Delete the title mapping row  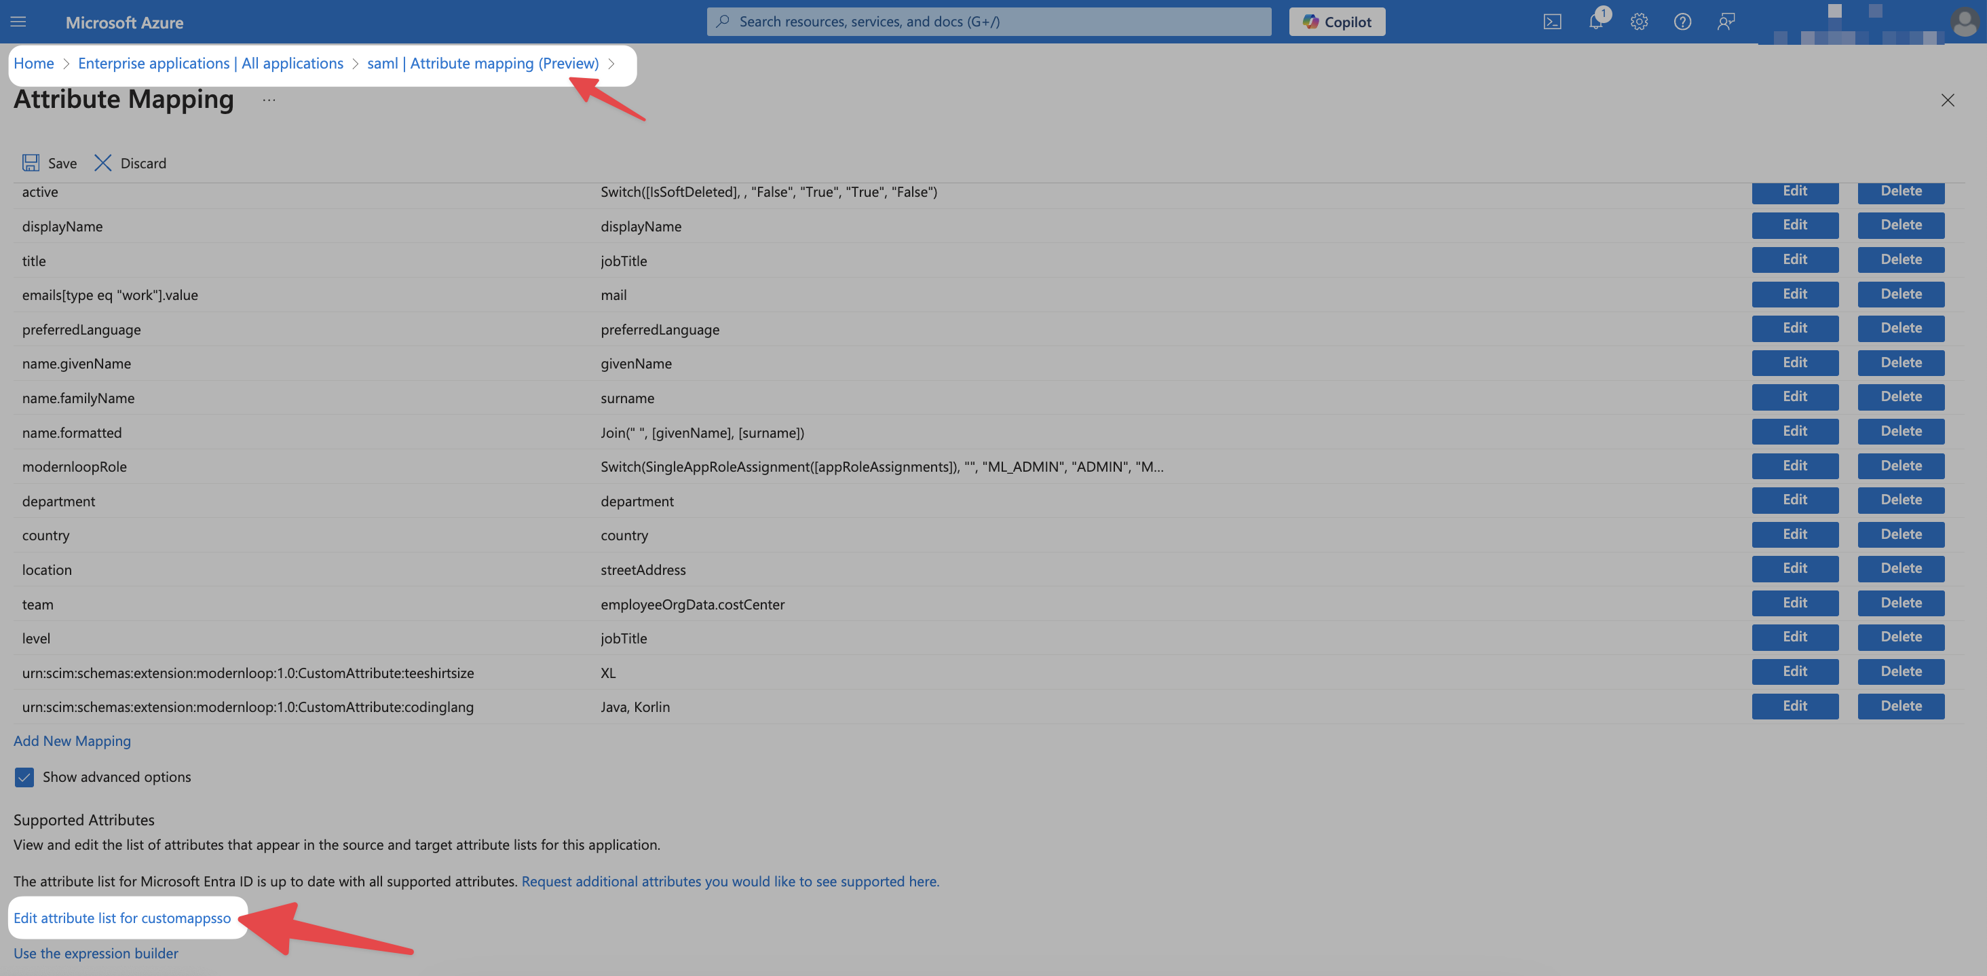pyautogui.click(x=1901, y=259)
